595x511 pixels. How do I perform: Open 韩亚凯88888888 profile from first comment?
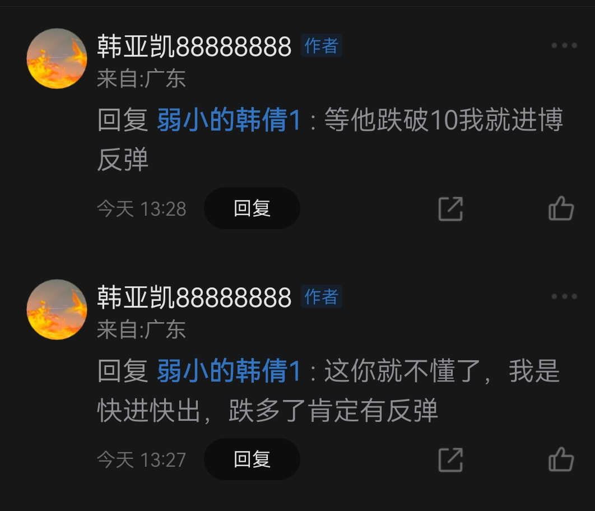coord(194,47)
